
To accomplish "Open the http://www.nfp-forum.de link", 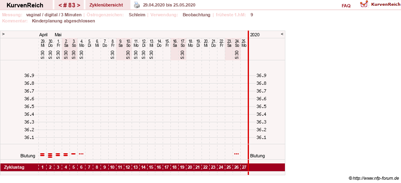I will click(376, 178).
